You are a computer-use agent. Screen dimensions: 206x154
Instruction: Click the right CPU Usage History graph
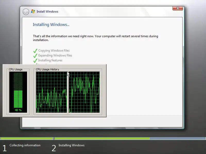coord(84,92)
